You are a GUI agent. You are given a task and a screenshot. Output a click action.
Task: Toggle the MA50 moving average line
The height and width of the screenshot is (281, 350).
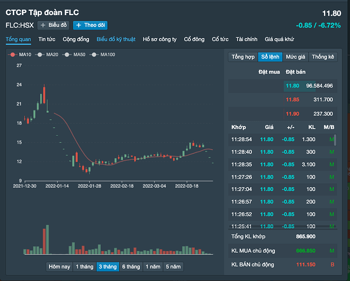click(75, 55)
